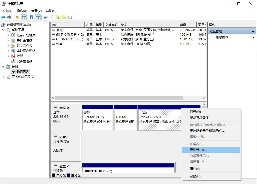
Task: Open the 查看(V) menu
Action: pos(36,11)
